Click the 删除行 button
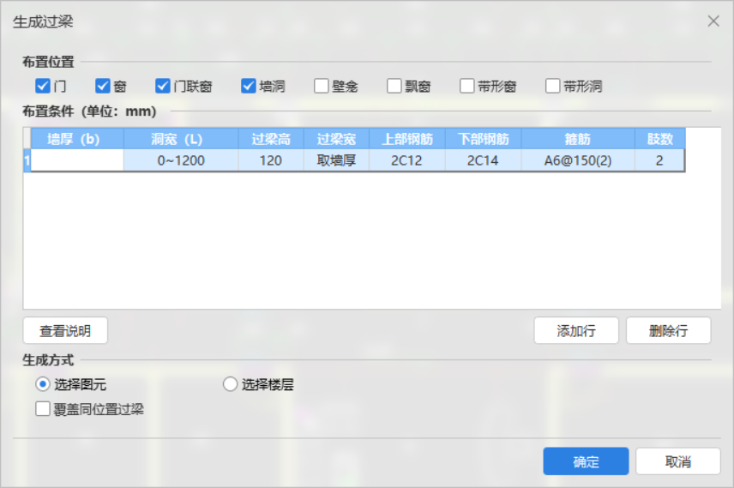734x488 pixels. coord(669,331)
